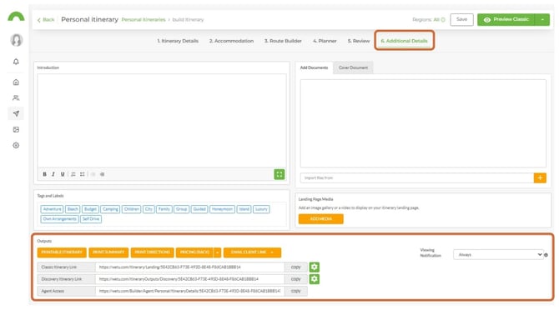Open the itineraries paper-plane icon
Screen dimensions: 559x310
tap(16, 113)
